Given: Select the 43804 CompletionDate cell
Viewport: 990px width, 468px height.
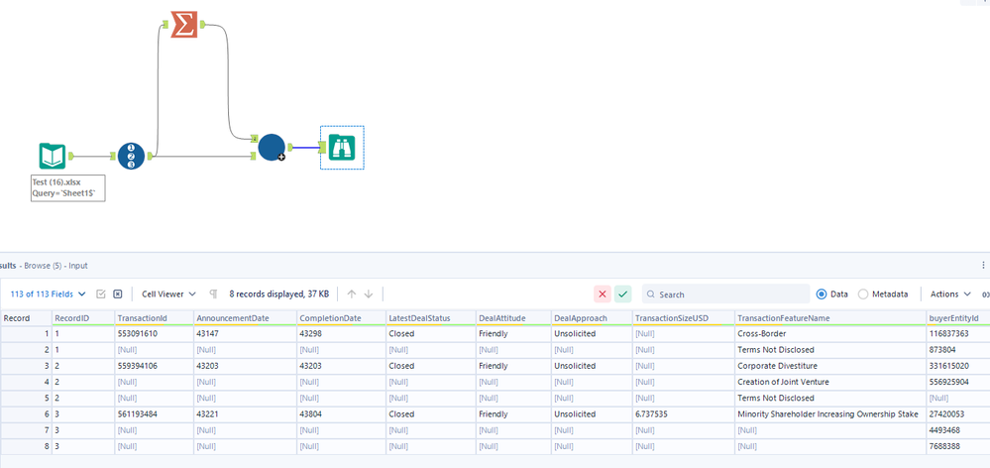Looking at the screenshot, I should pos(341,414).
